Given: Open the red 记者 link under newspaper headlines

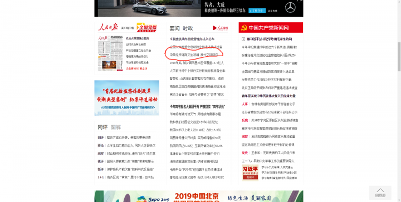Looking at the screenshot, I should [136, 68].
